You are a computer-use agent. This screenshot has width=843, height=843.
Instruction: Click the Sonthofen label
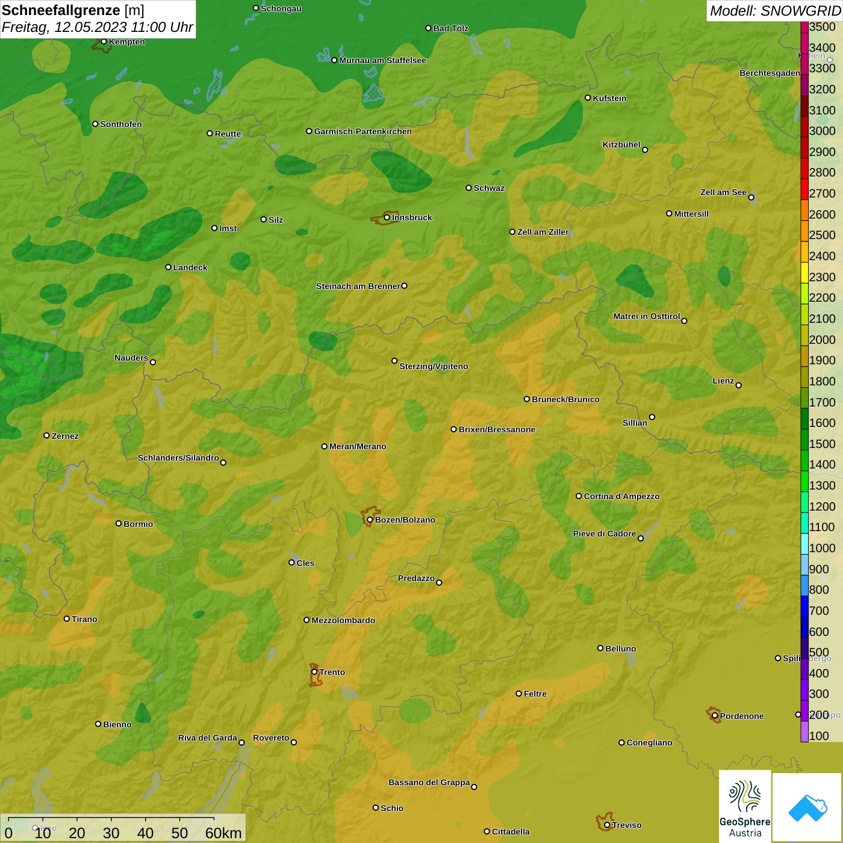tap(121, 124)
